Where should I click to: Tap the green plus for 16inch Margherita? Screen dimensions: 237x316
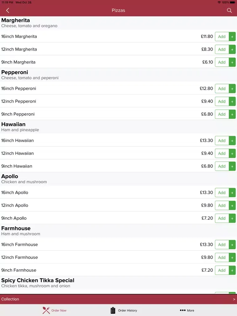point(232,36)
